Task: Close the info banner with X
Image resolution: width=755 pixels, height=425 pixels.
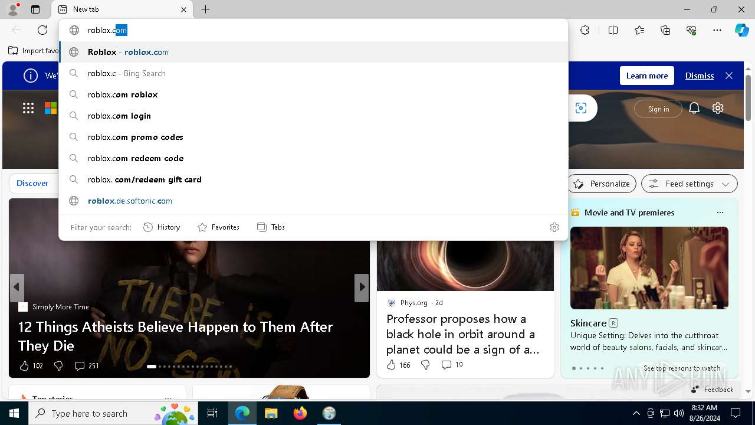Action: pos(729,76)
